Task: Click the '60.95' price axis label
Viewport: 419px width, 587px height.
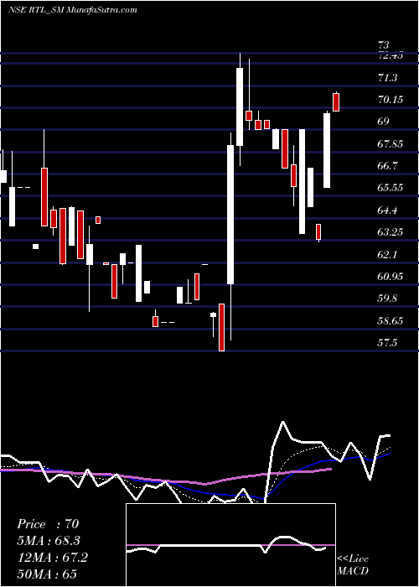Action: click(x=391, y=276)
